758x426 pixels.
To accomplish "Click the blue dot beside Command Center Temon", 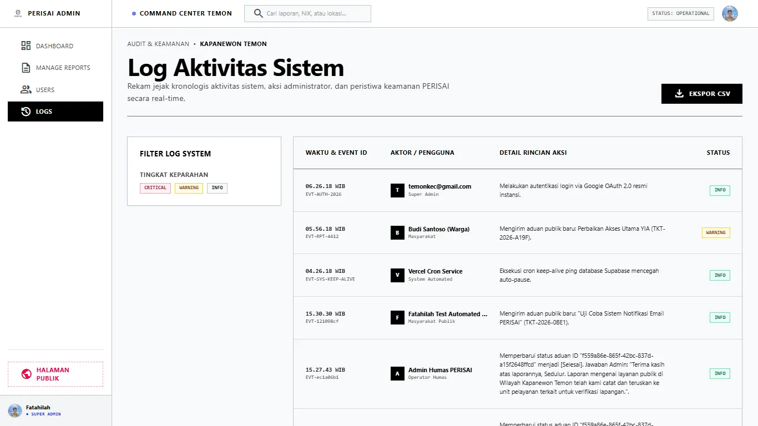I will [x=134, y=13].
